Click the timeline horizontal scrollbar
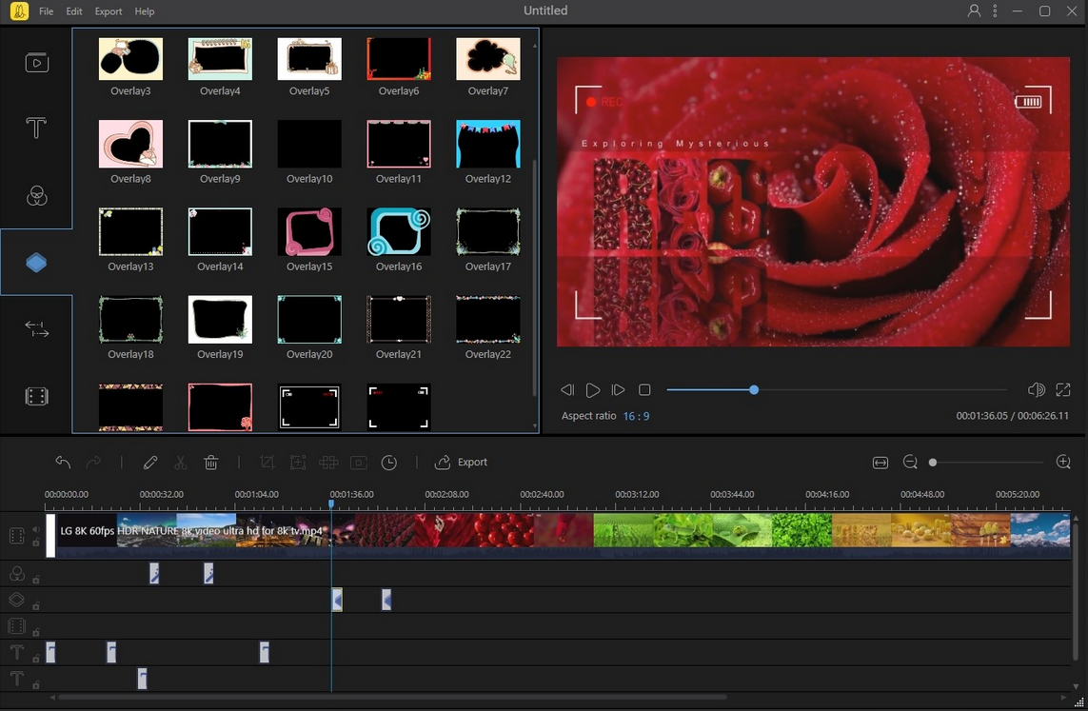This screenshot has width=1088, height=711. (392, 697)
